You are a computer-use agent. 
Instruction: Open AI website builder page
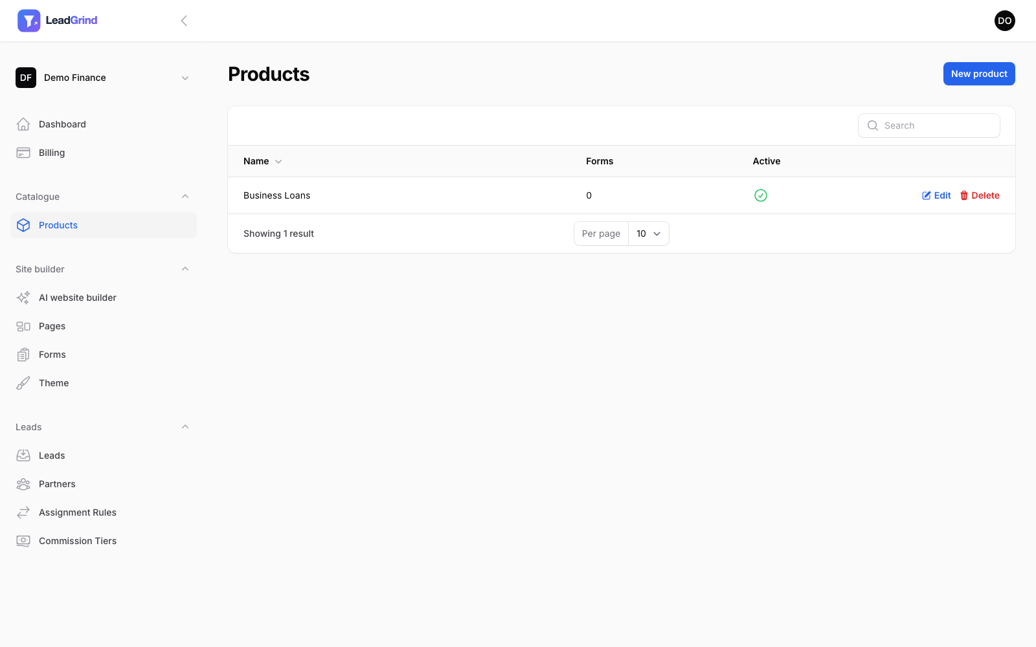[x=104, y=298]
